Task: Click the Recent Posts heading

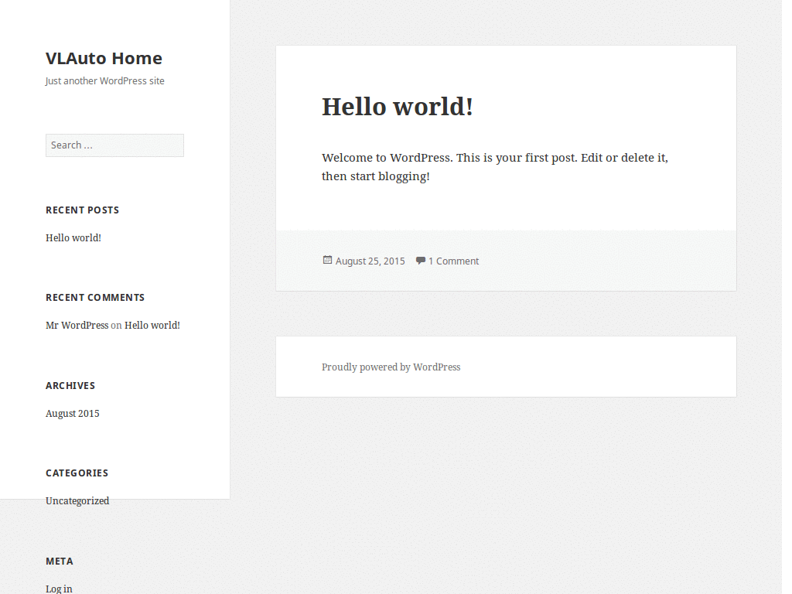Action: (x=82, y=210)
